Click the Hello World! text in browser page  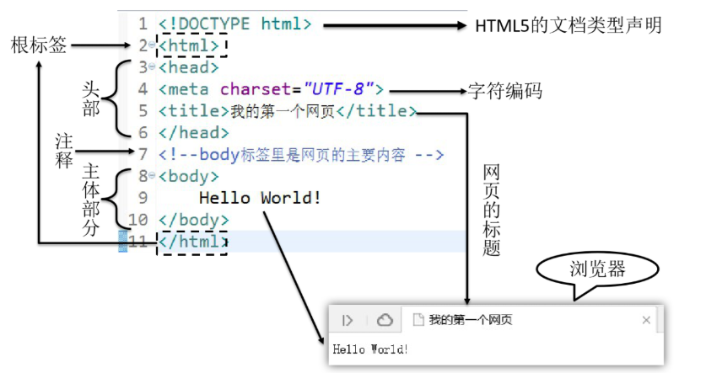point(370,349)
